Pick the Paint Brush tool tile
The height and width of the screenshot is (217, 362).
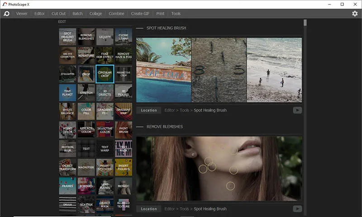[x=123, y=129]
